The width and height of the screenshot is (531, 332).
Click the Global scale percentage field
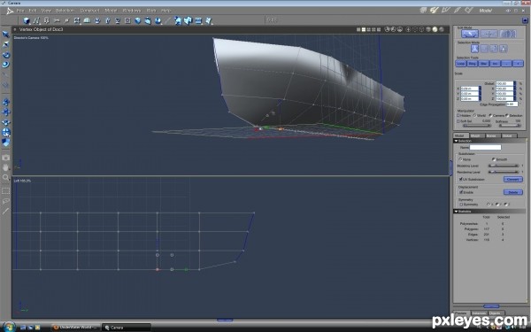click(504, 83)
